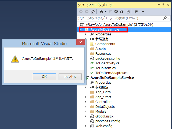Click the Android project icon of AzureToDoSample

pos(87,30)
